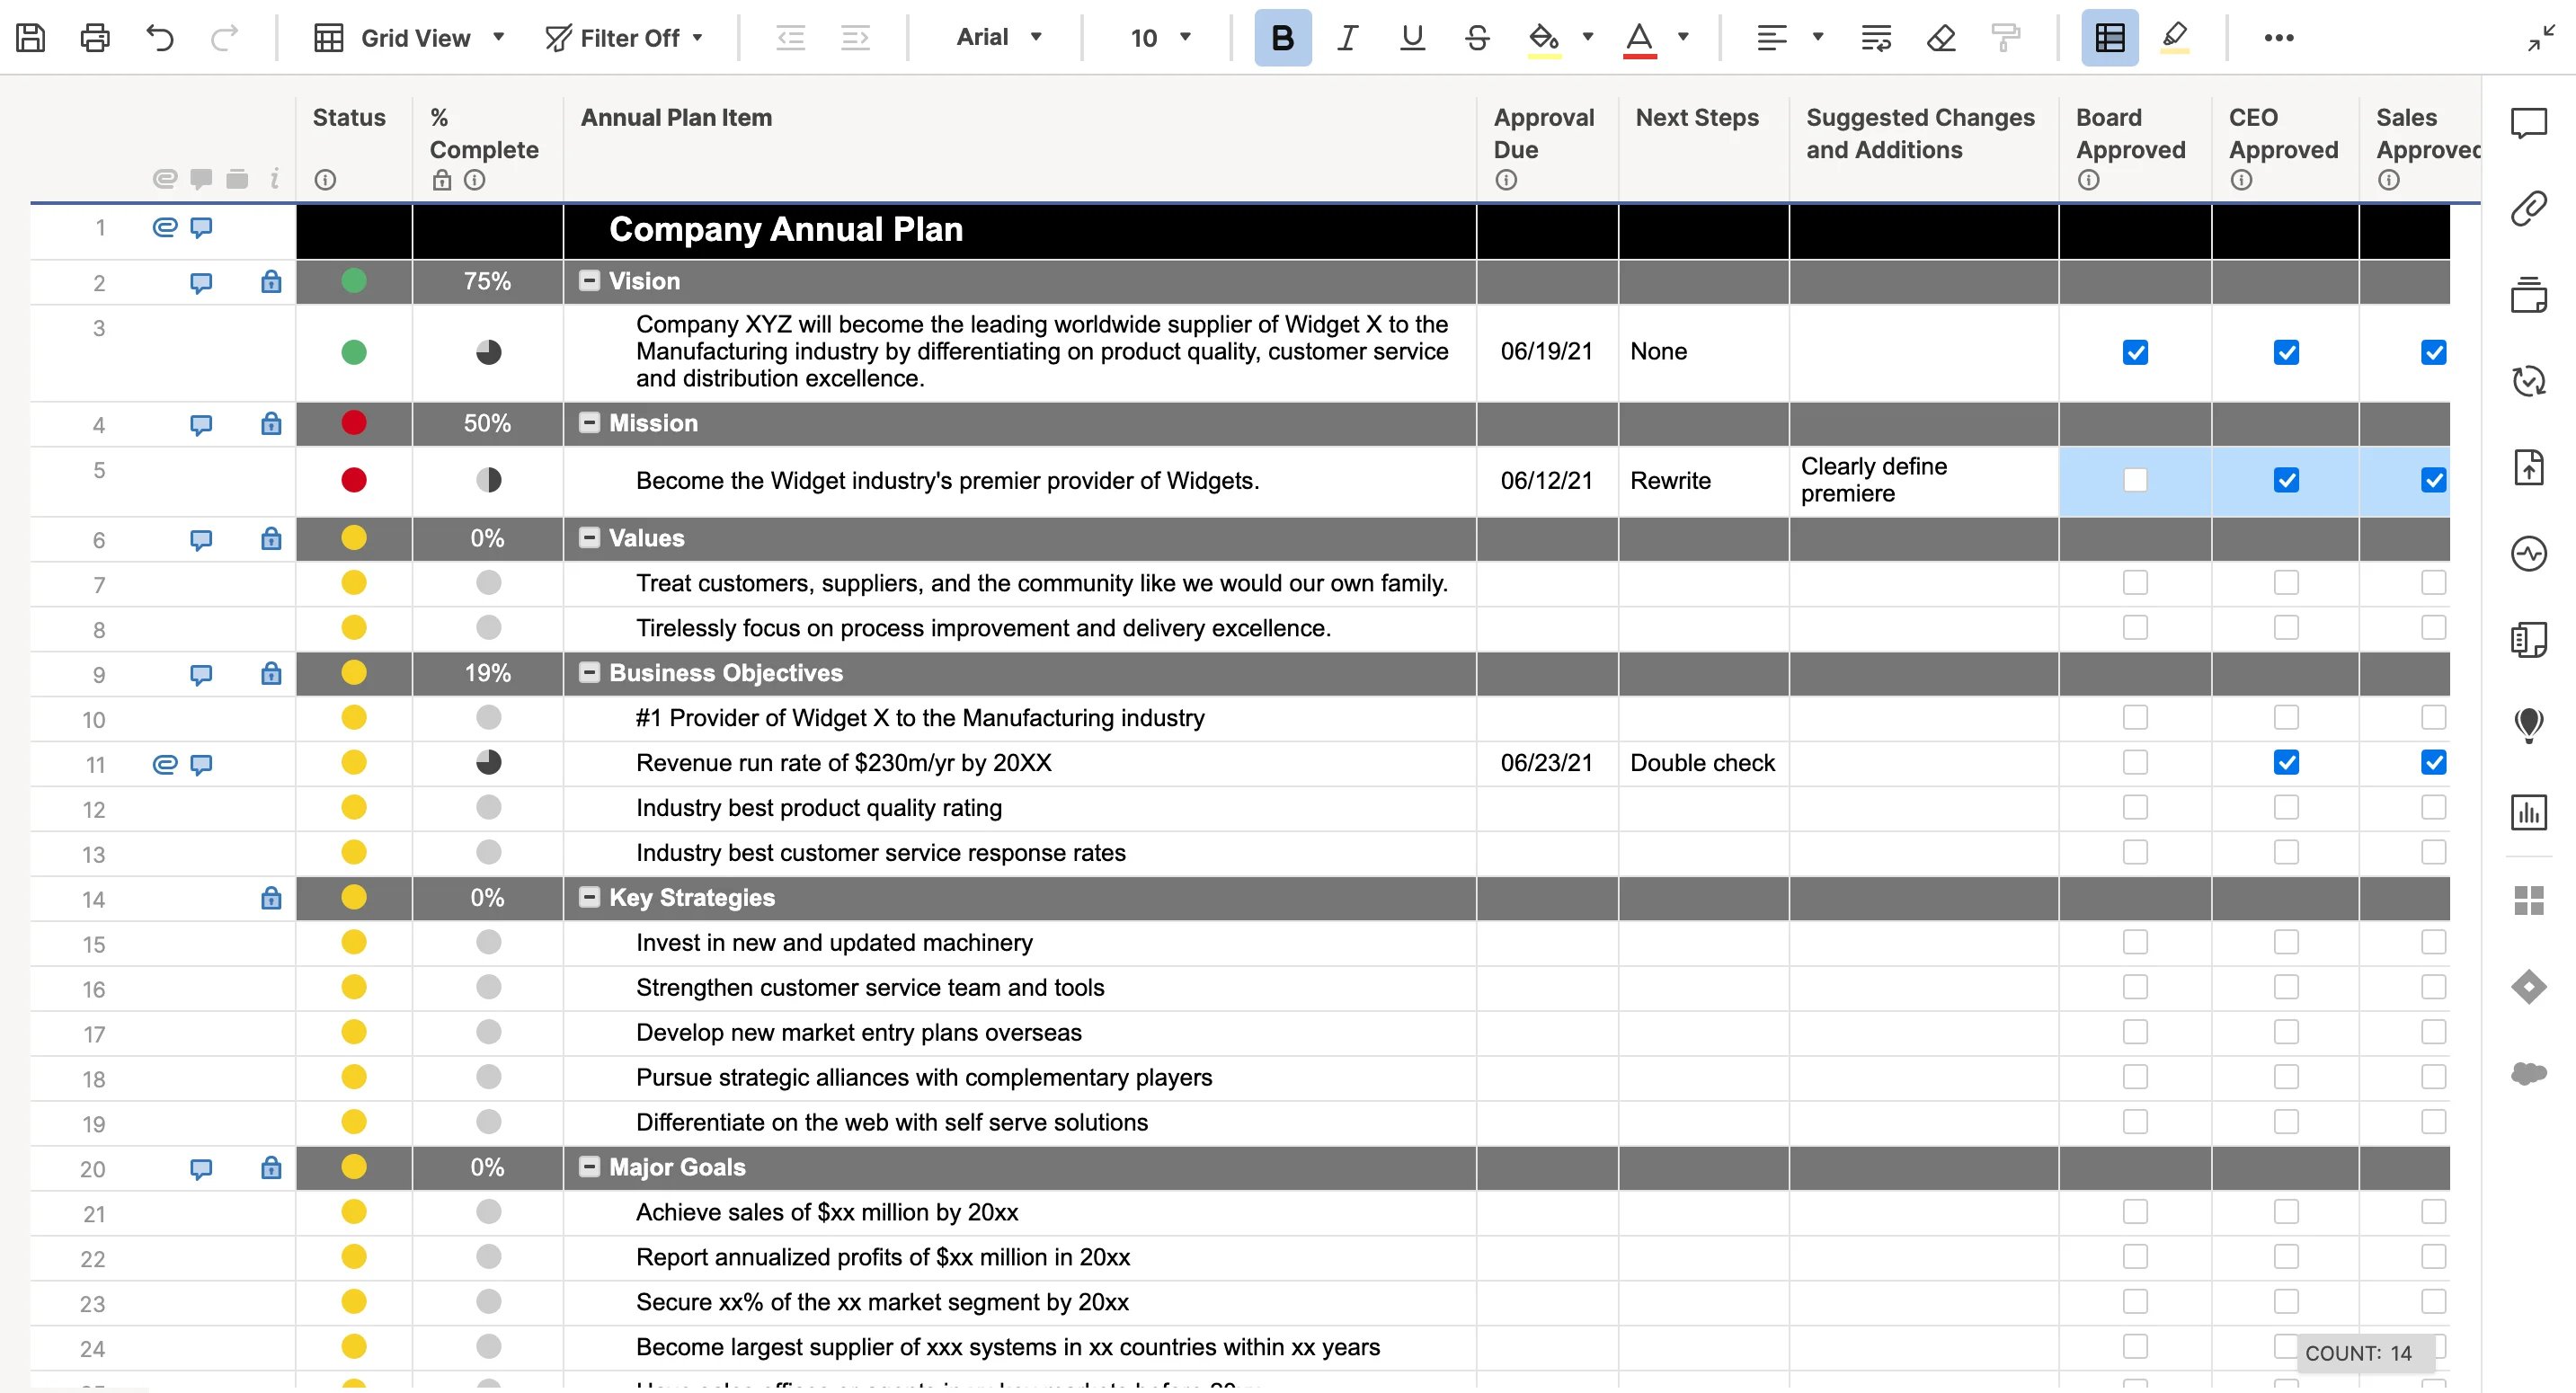Check Board Approved for the Mission statement row

click(2135, 480)
